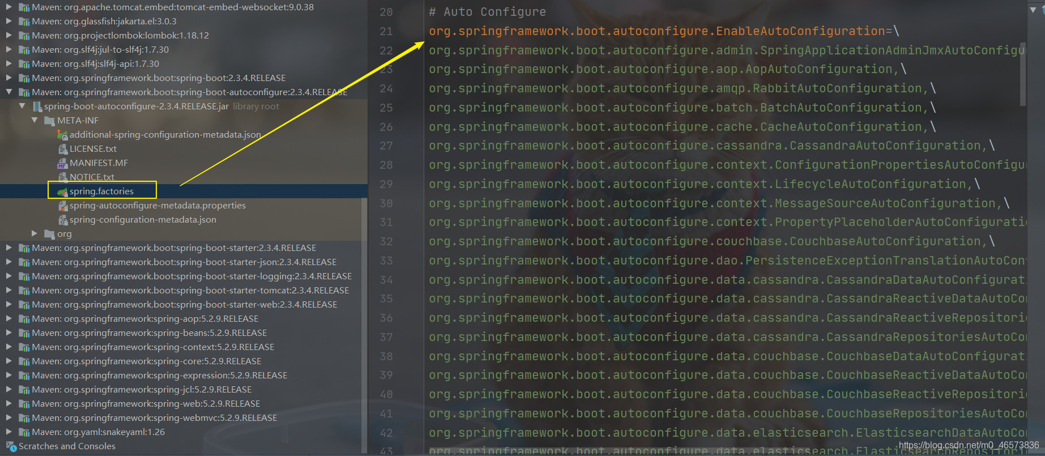This screenshot has width=1045, height=456.
Task: Open the editor inspection dropdown arrow
Action: click(x=1032, y=10)
